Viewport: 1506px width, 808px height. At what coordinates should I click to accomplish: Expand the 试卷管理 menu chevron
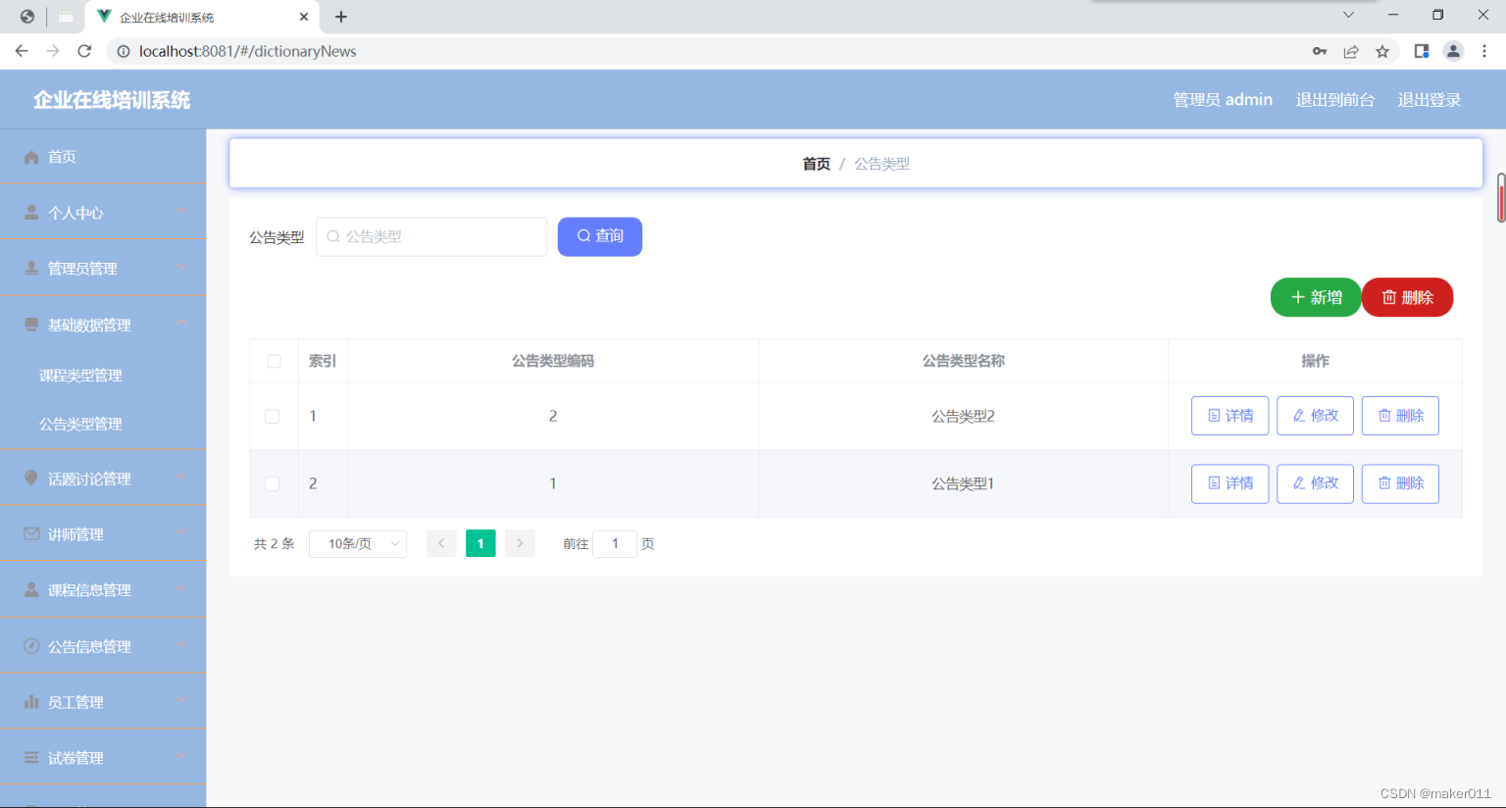click(x=181, y=756)
